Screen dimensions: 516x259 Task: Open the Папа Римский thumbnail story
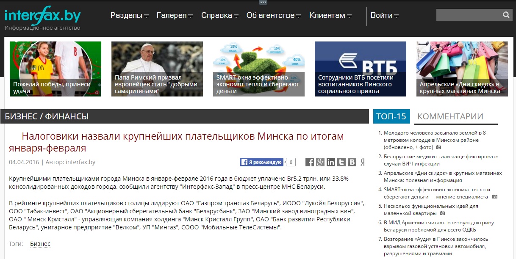tap(157, 69)
